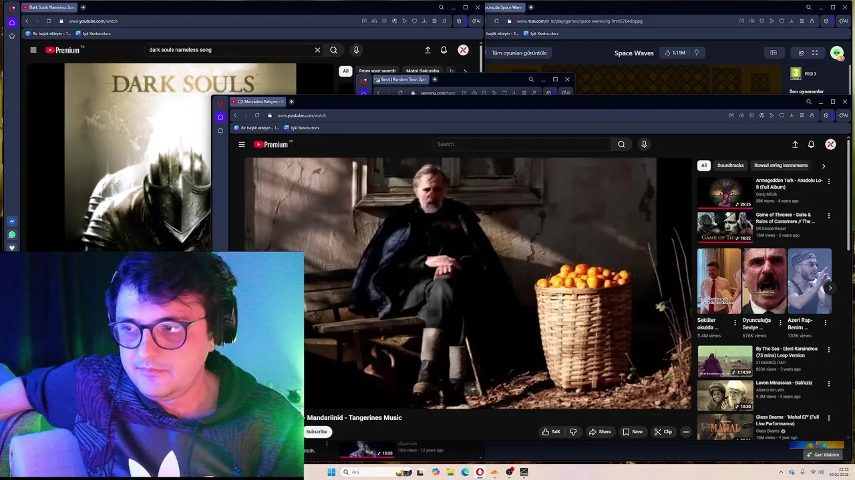Show hidden system tray icons
Image resolution: width=855 pixels, height=480 pixels.
[x=781, y=472]
